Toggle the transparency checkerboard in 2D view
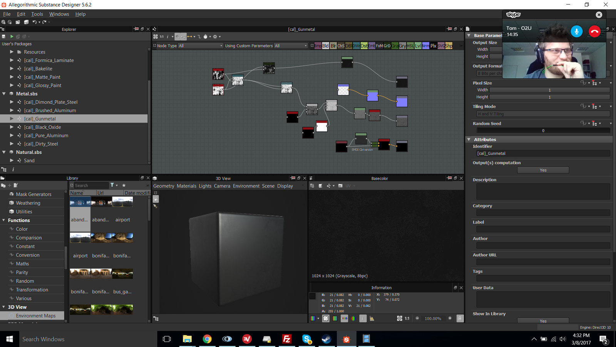Screen dimensions: 616x347 [326, 318]
